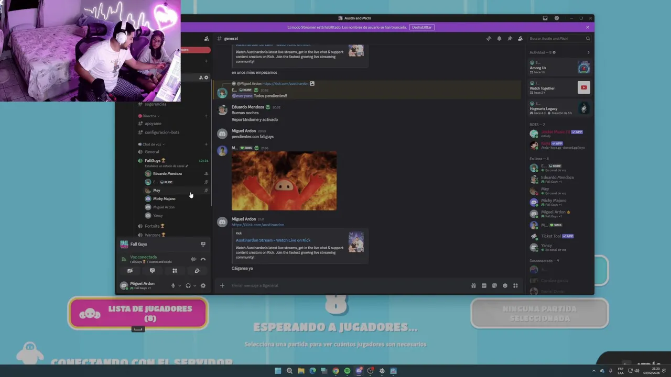Collapse the Chat de voz category

[x=151, y=144]
